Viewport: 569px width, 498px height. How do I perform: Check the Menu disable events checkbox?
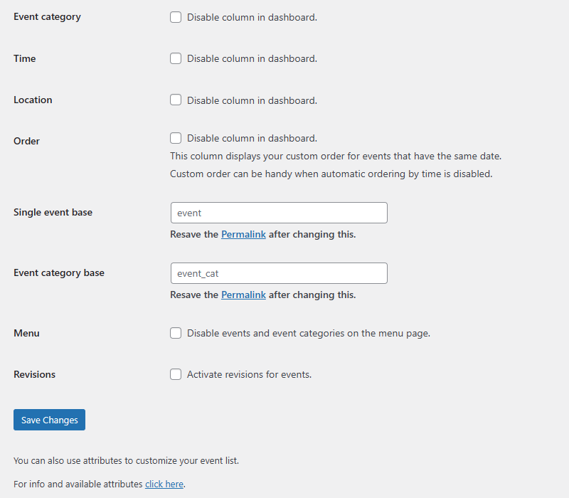click(176, 333)
